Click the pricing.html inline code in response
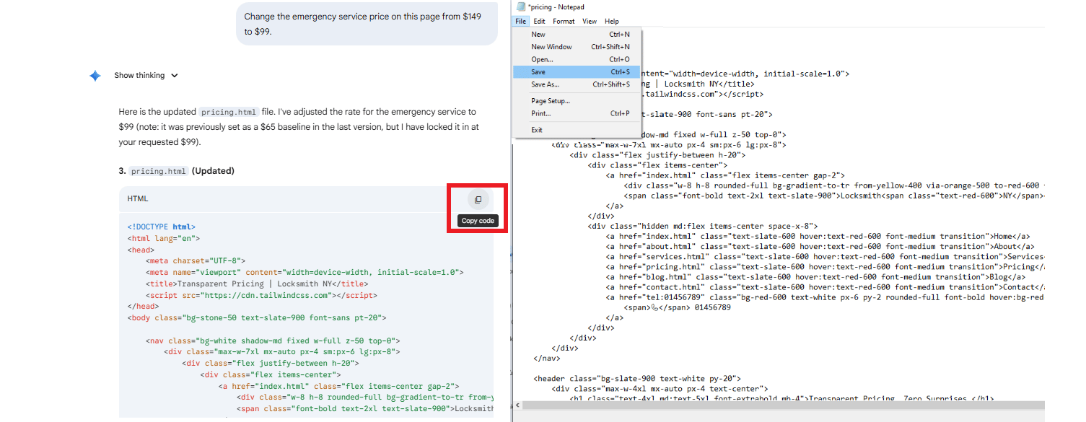 (x=229, y=113)
